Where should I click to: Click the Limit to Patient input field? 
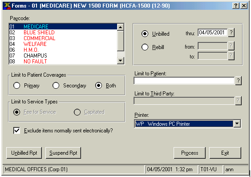tap(184, 81)
